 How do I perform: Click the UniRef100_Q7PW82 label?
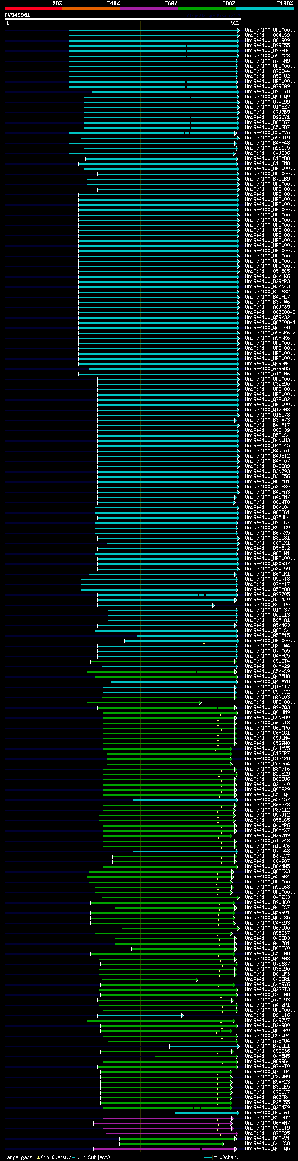pyautogui.click(x=267, y=399)
